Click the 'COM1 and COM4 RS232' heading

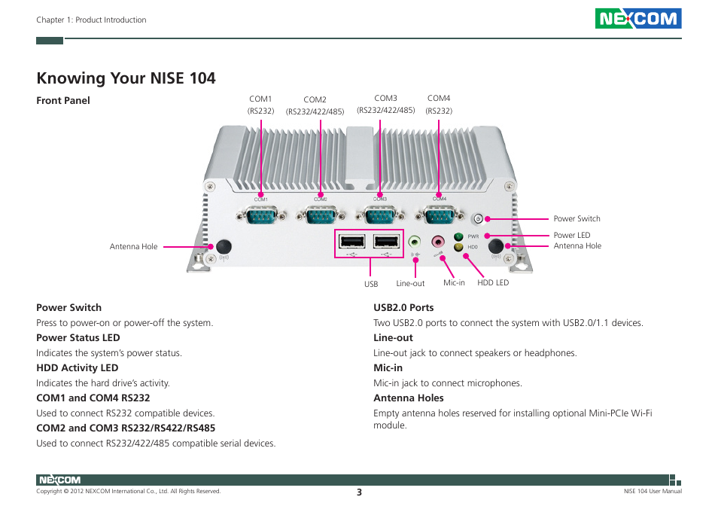click(93, 398)
